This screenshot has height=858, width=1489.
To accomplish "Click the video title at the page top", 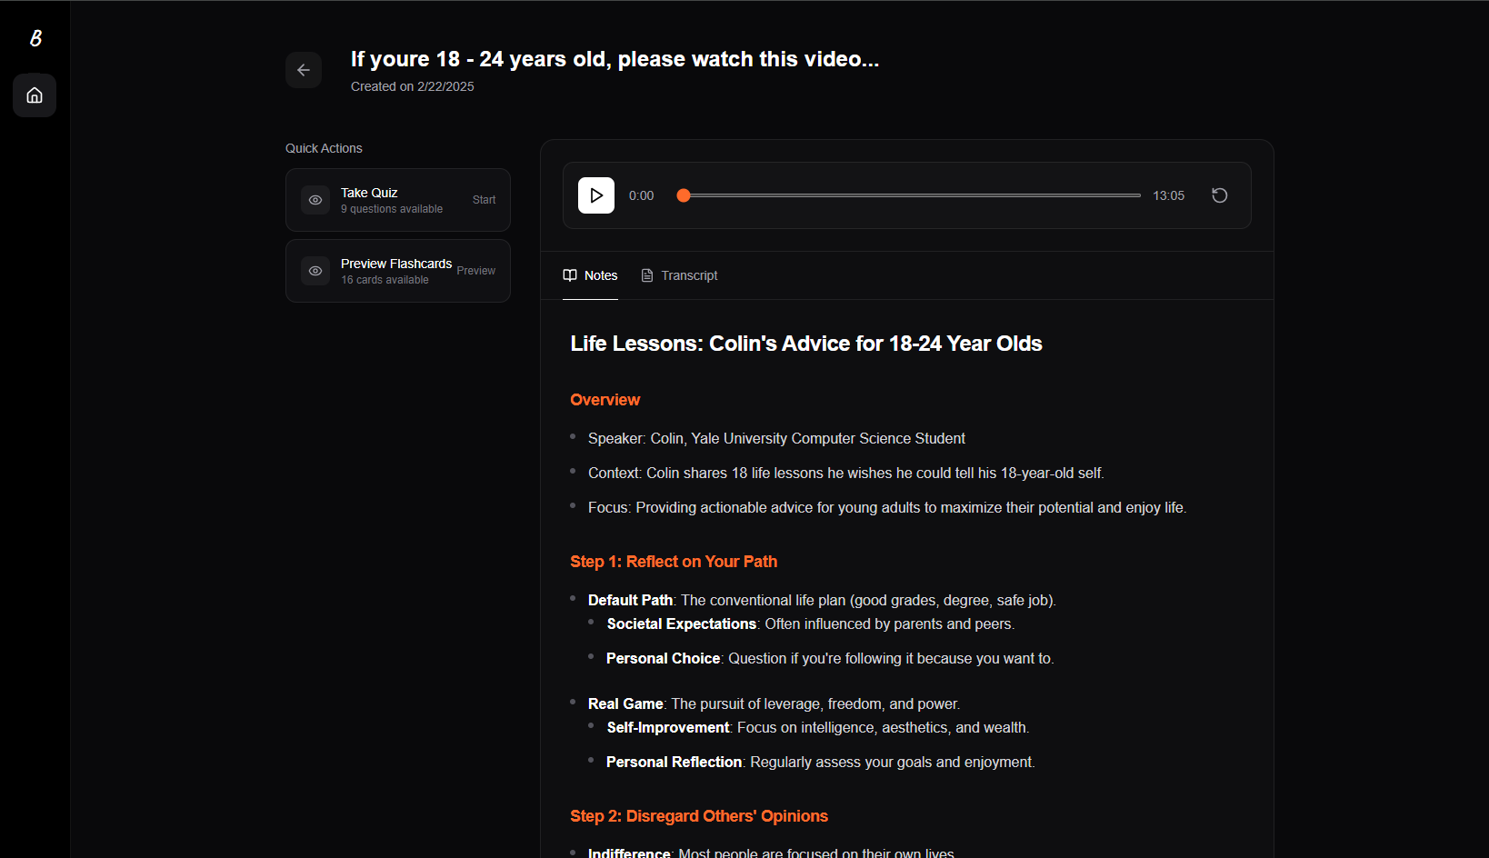I will 615,59.
